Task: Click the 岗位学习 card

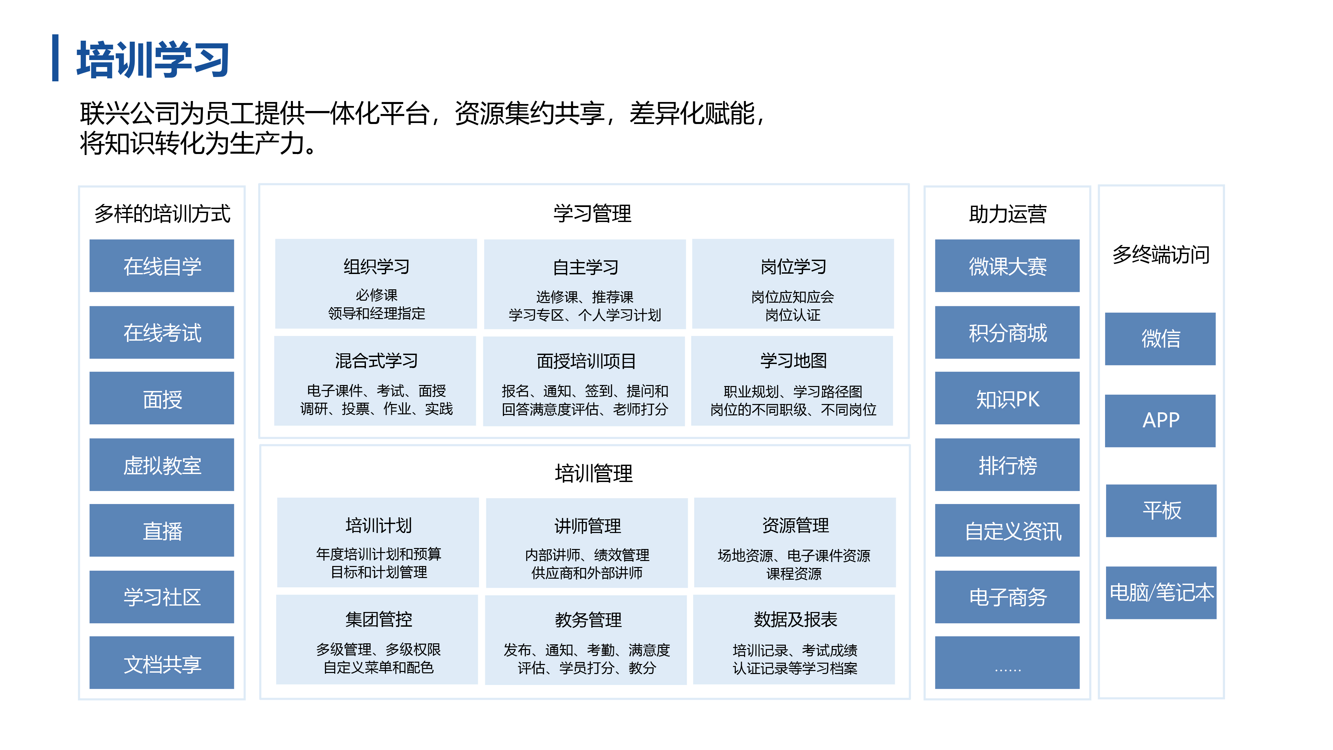Action: [x=793, y=284]
